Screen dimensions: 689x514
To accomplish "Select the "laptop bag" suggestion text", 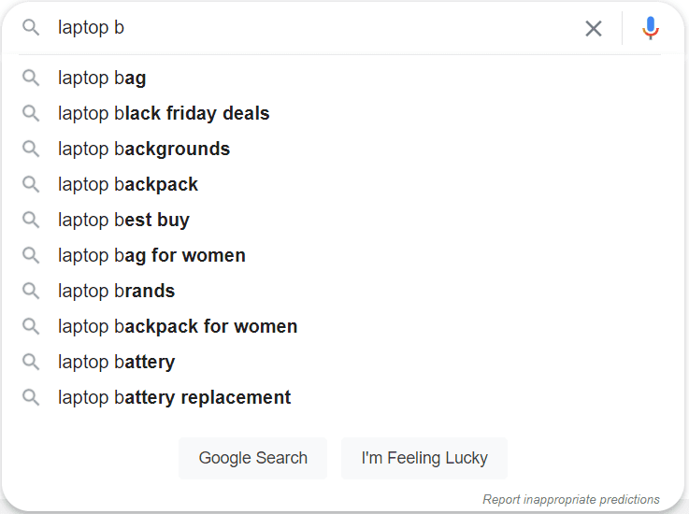I will pyautogui.click(x=102, y=78).
